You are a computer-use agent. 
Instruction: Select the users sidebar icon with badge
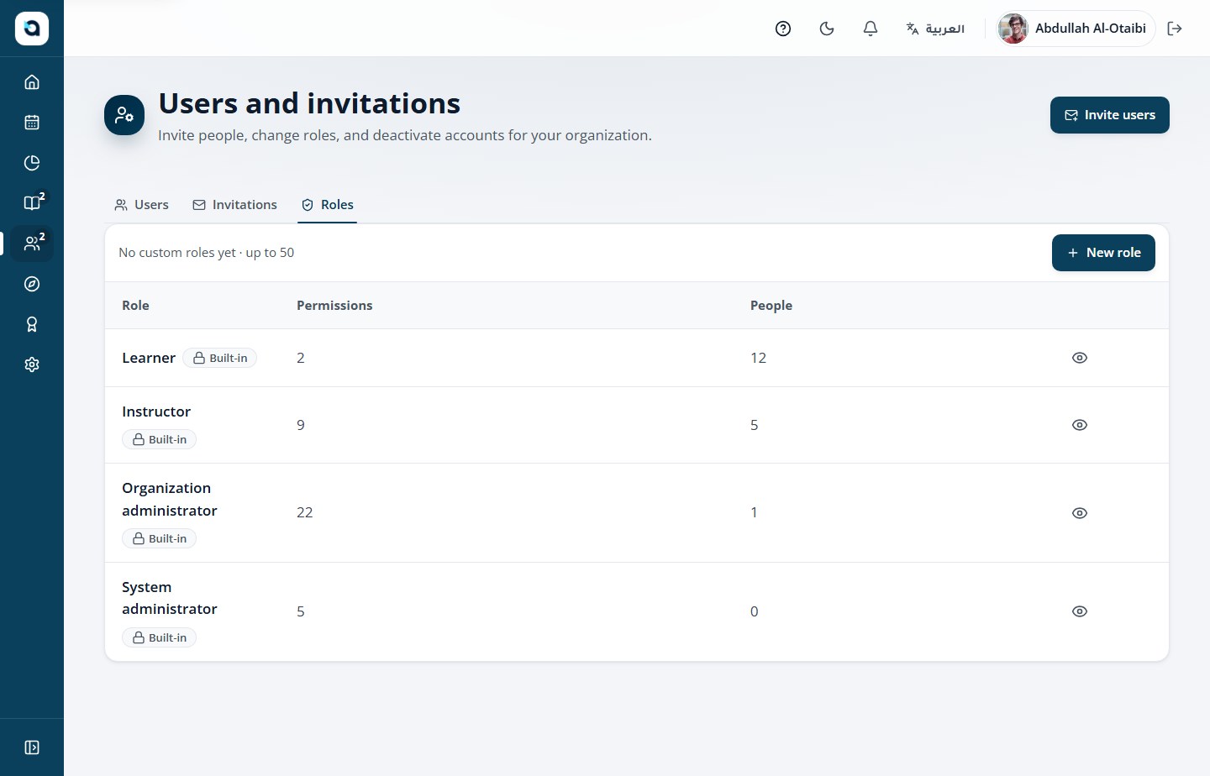click(32, 244)
